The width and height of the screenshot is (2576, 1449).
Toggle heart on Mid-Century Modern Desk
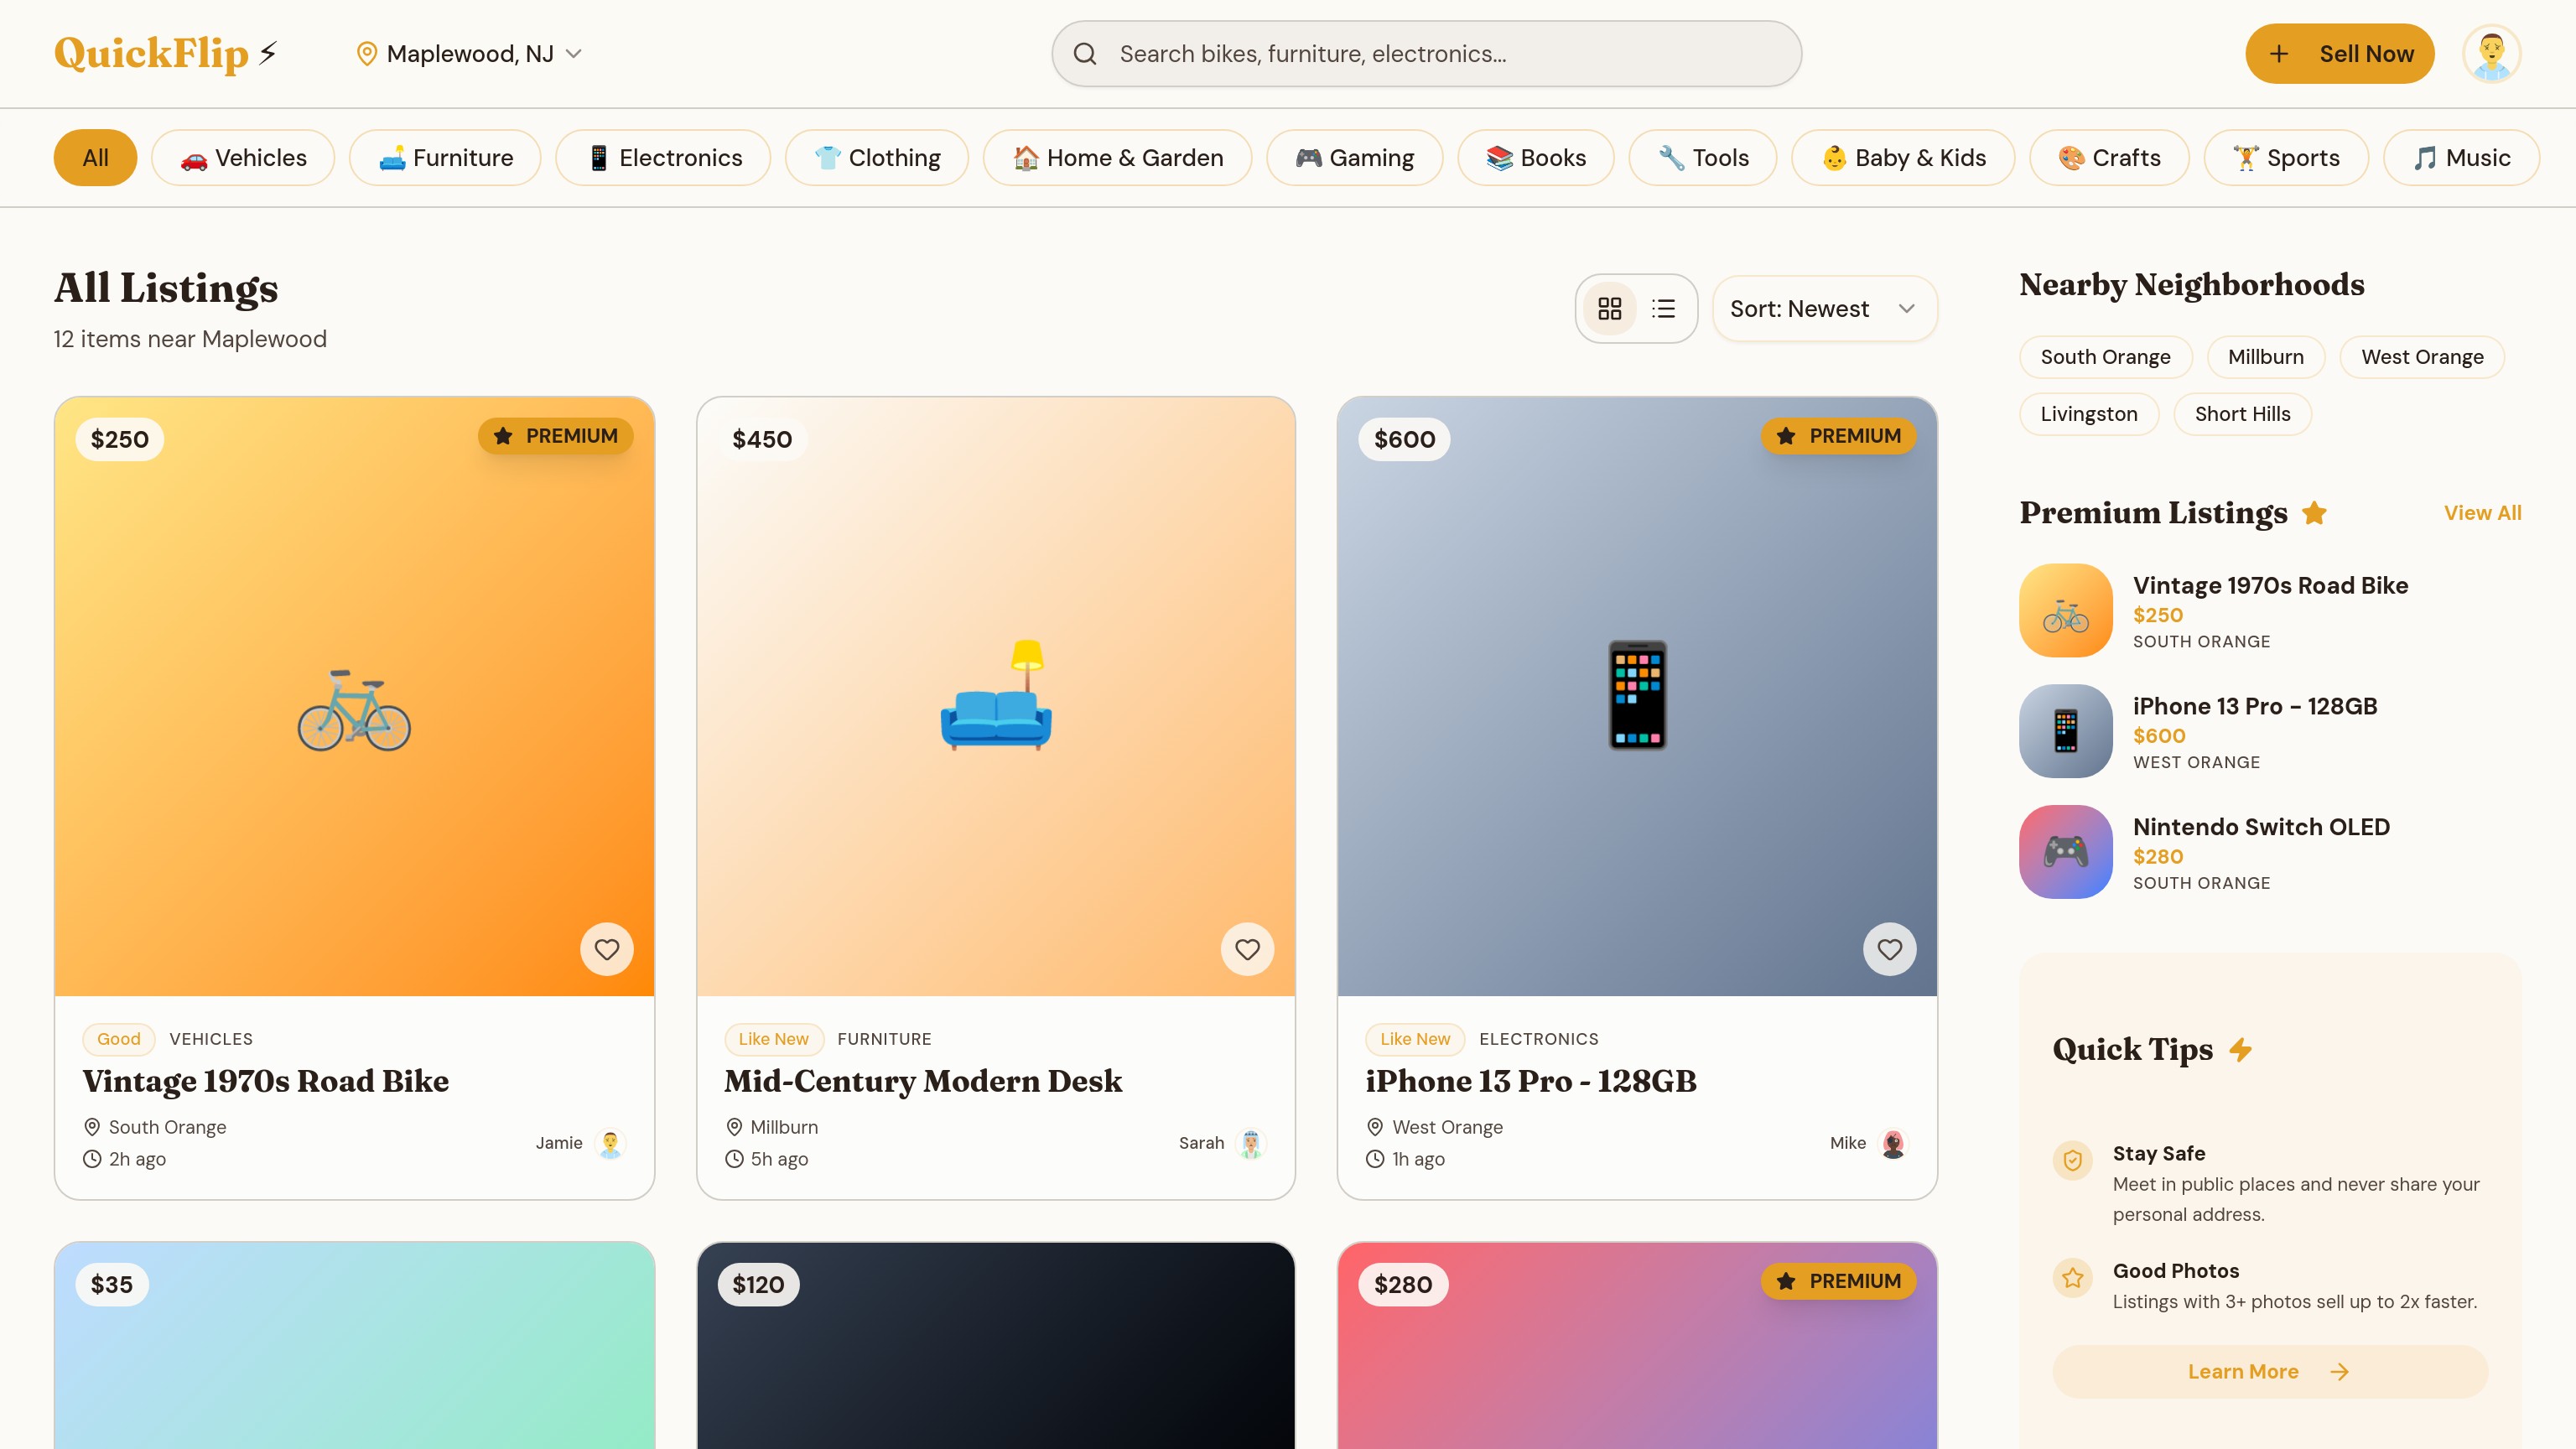pyautogui.click(x=1247, y=949)
